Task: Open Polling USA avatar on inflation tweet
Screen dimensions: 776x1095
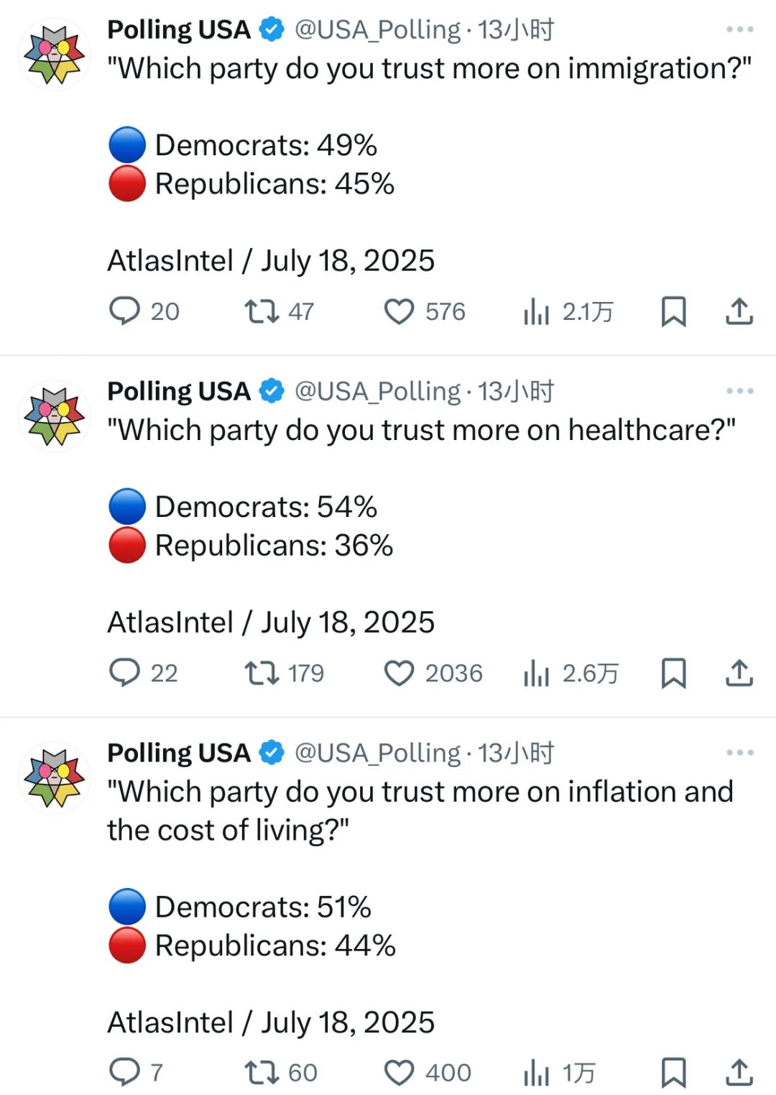Action: [54, 778]
